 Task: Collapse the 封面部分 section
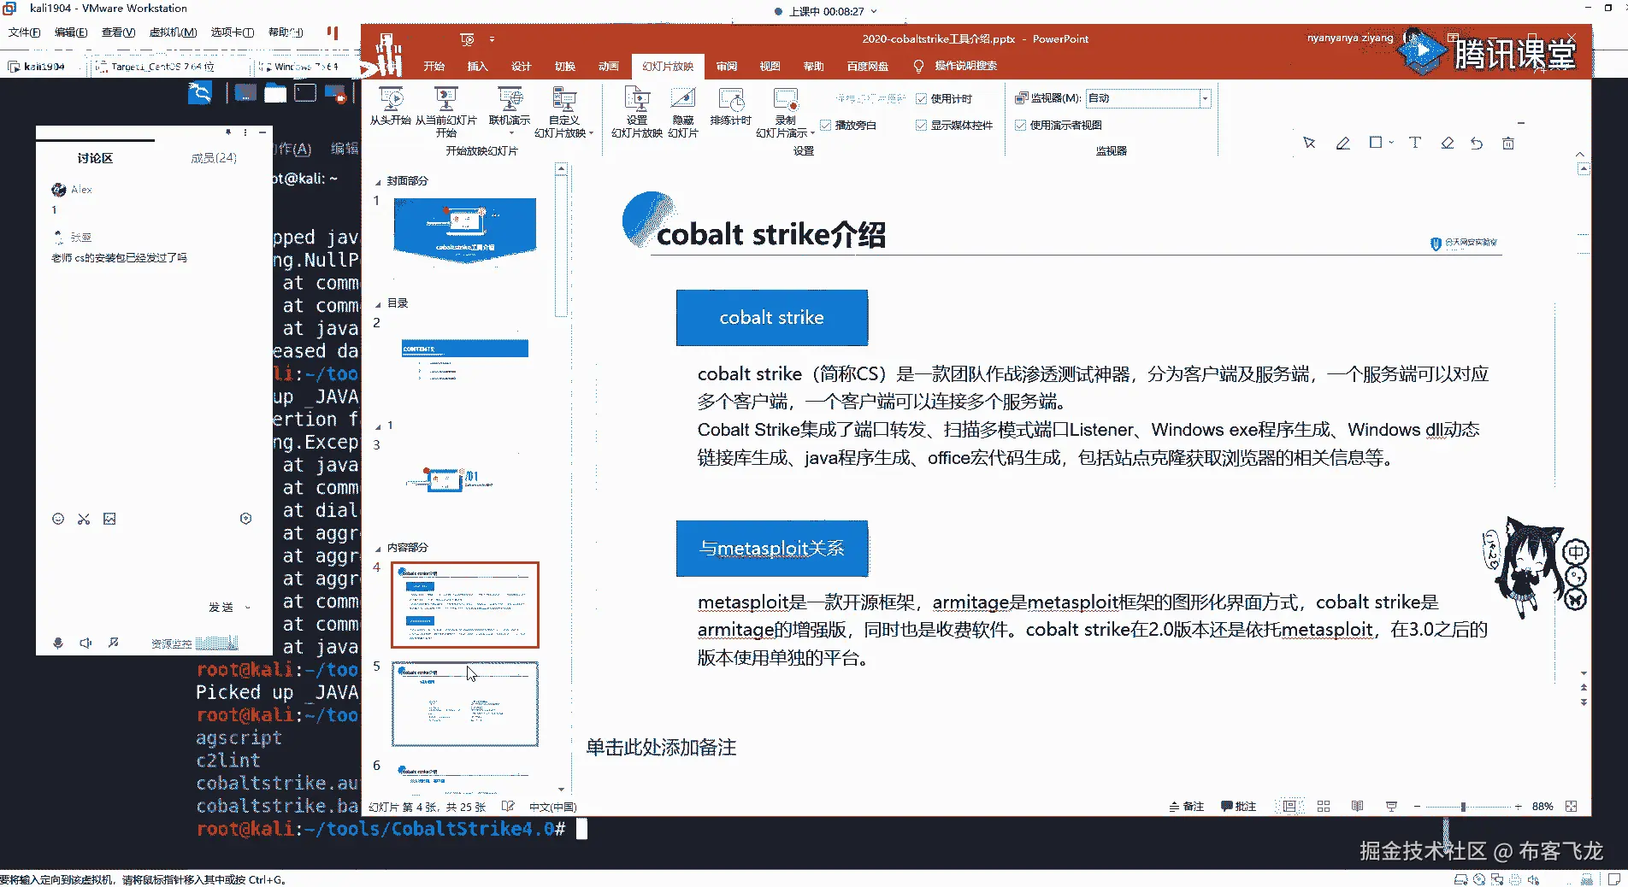[378, 182]
